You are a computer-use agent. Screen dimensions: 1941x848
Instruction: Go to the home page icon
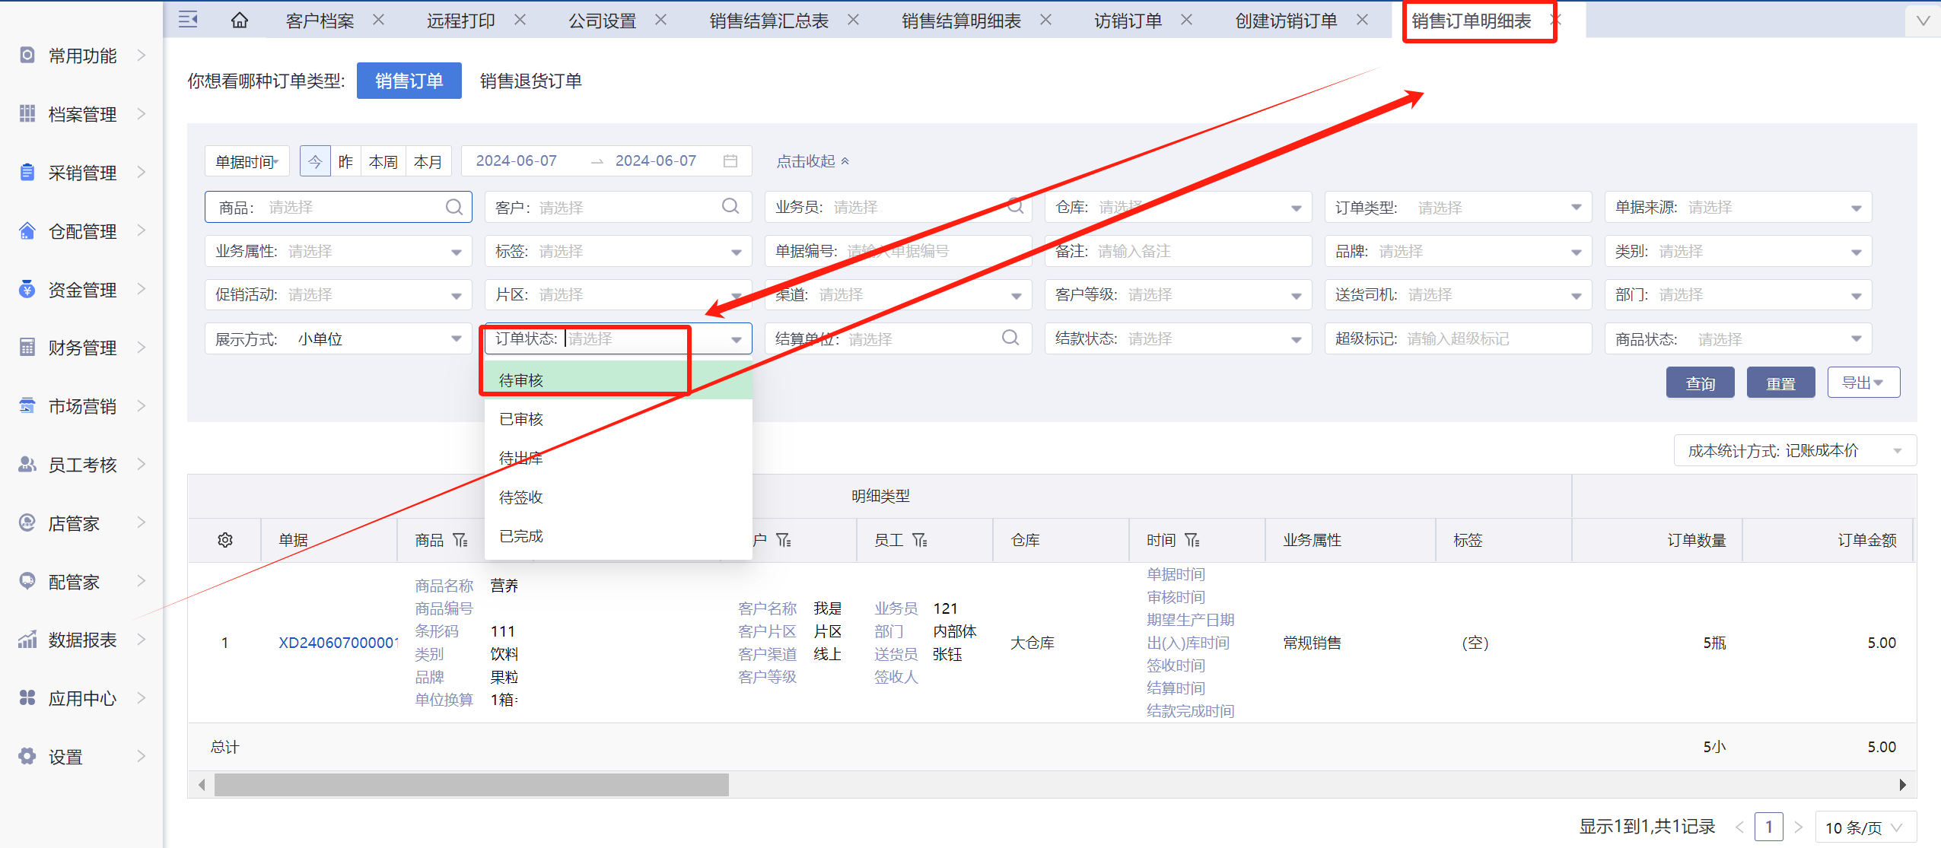pos(240,21)
